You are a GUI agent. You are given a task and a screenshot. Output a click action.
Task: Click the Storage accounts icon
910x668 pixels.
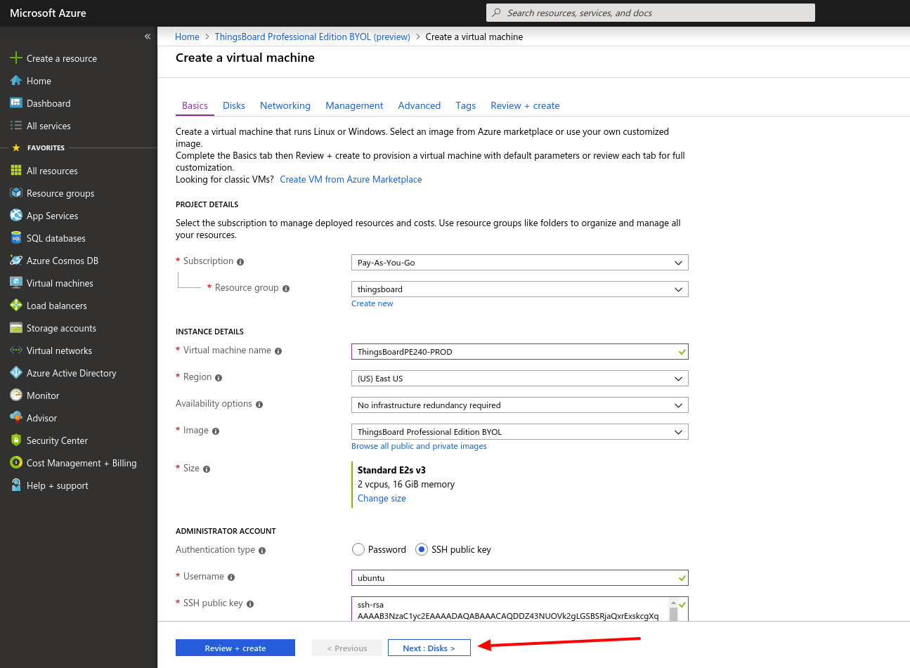click(15, 328)
